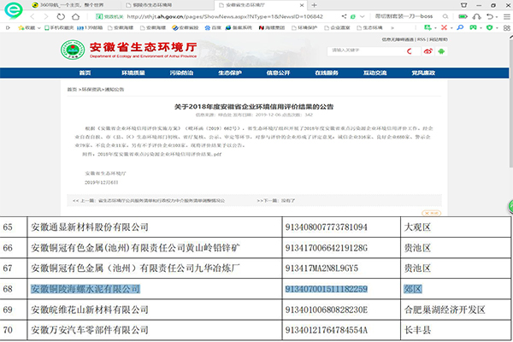Open the 污染防治 navigation item

click(x=181, y=73)
